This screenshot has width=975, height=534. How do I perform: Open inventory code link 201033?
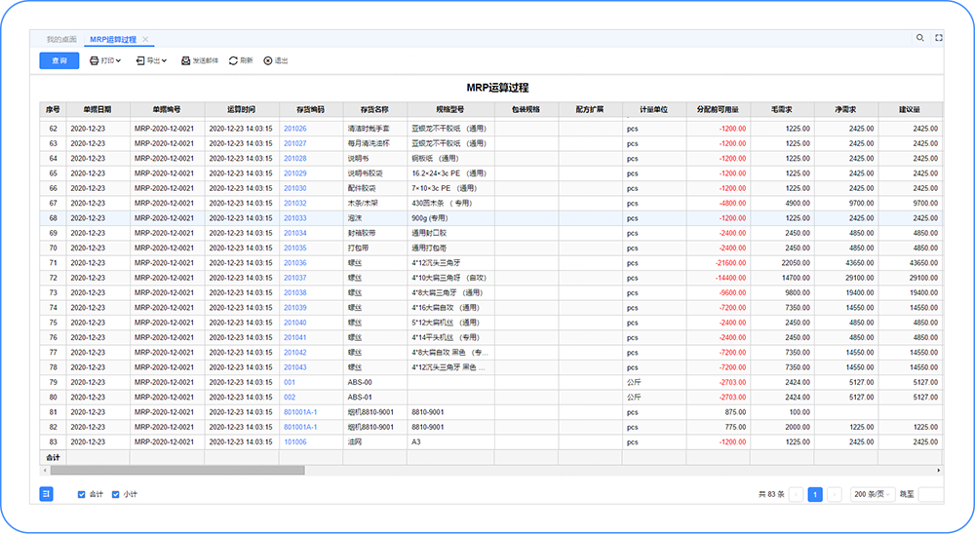coord(294,218)
